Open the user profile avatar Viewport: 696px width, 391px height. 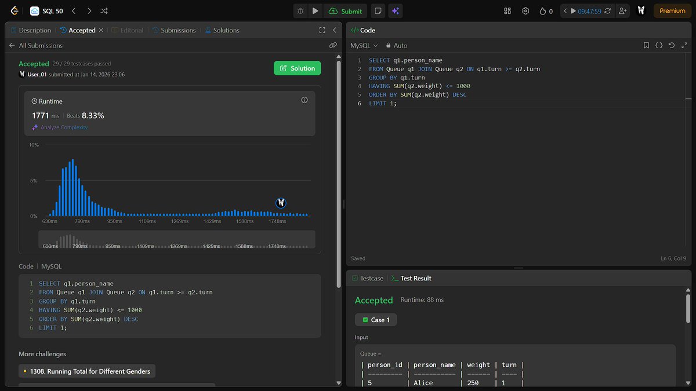pyautogui.click(x=641, y=10)
